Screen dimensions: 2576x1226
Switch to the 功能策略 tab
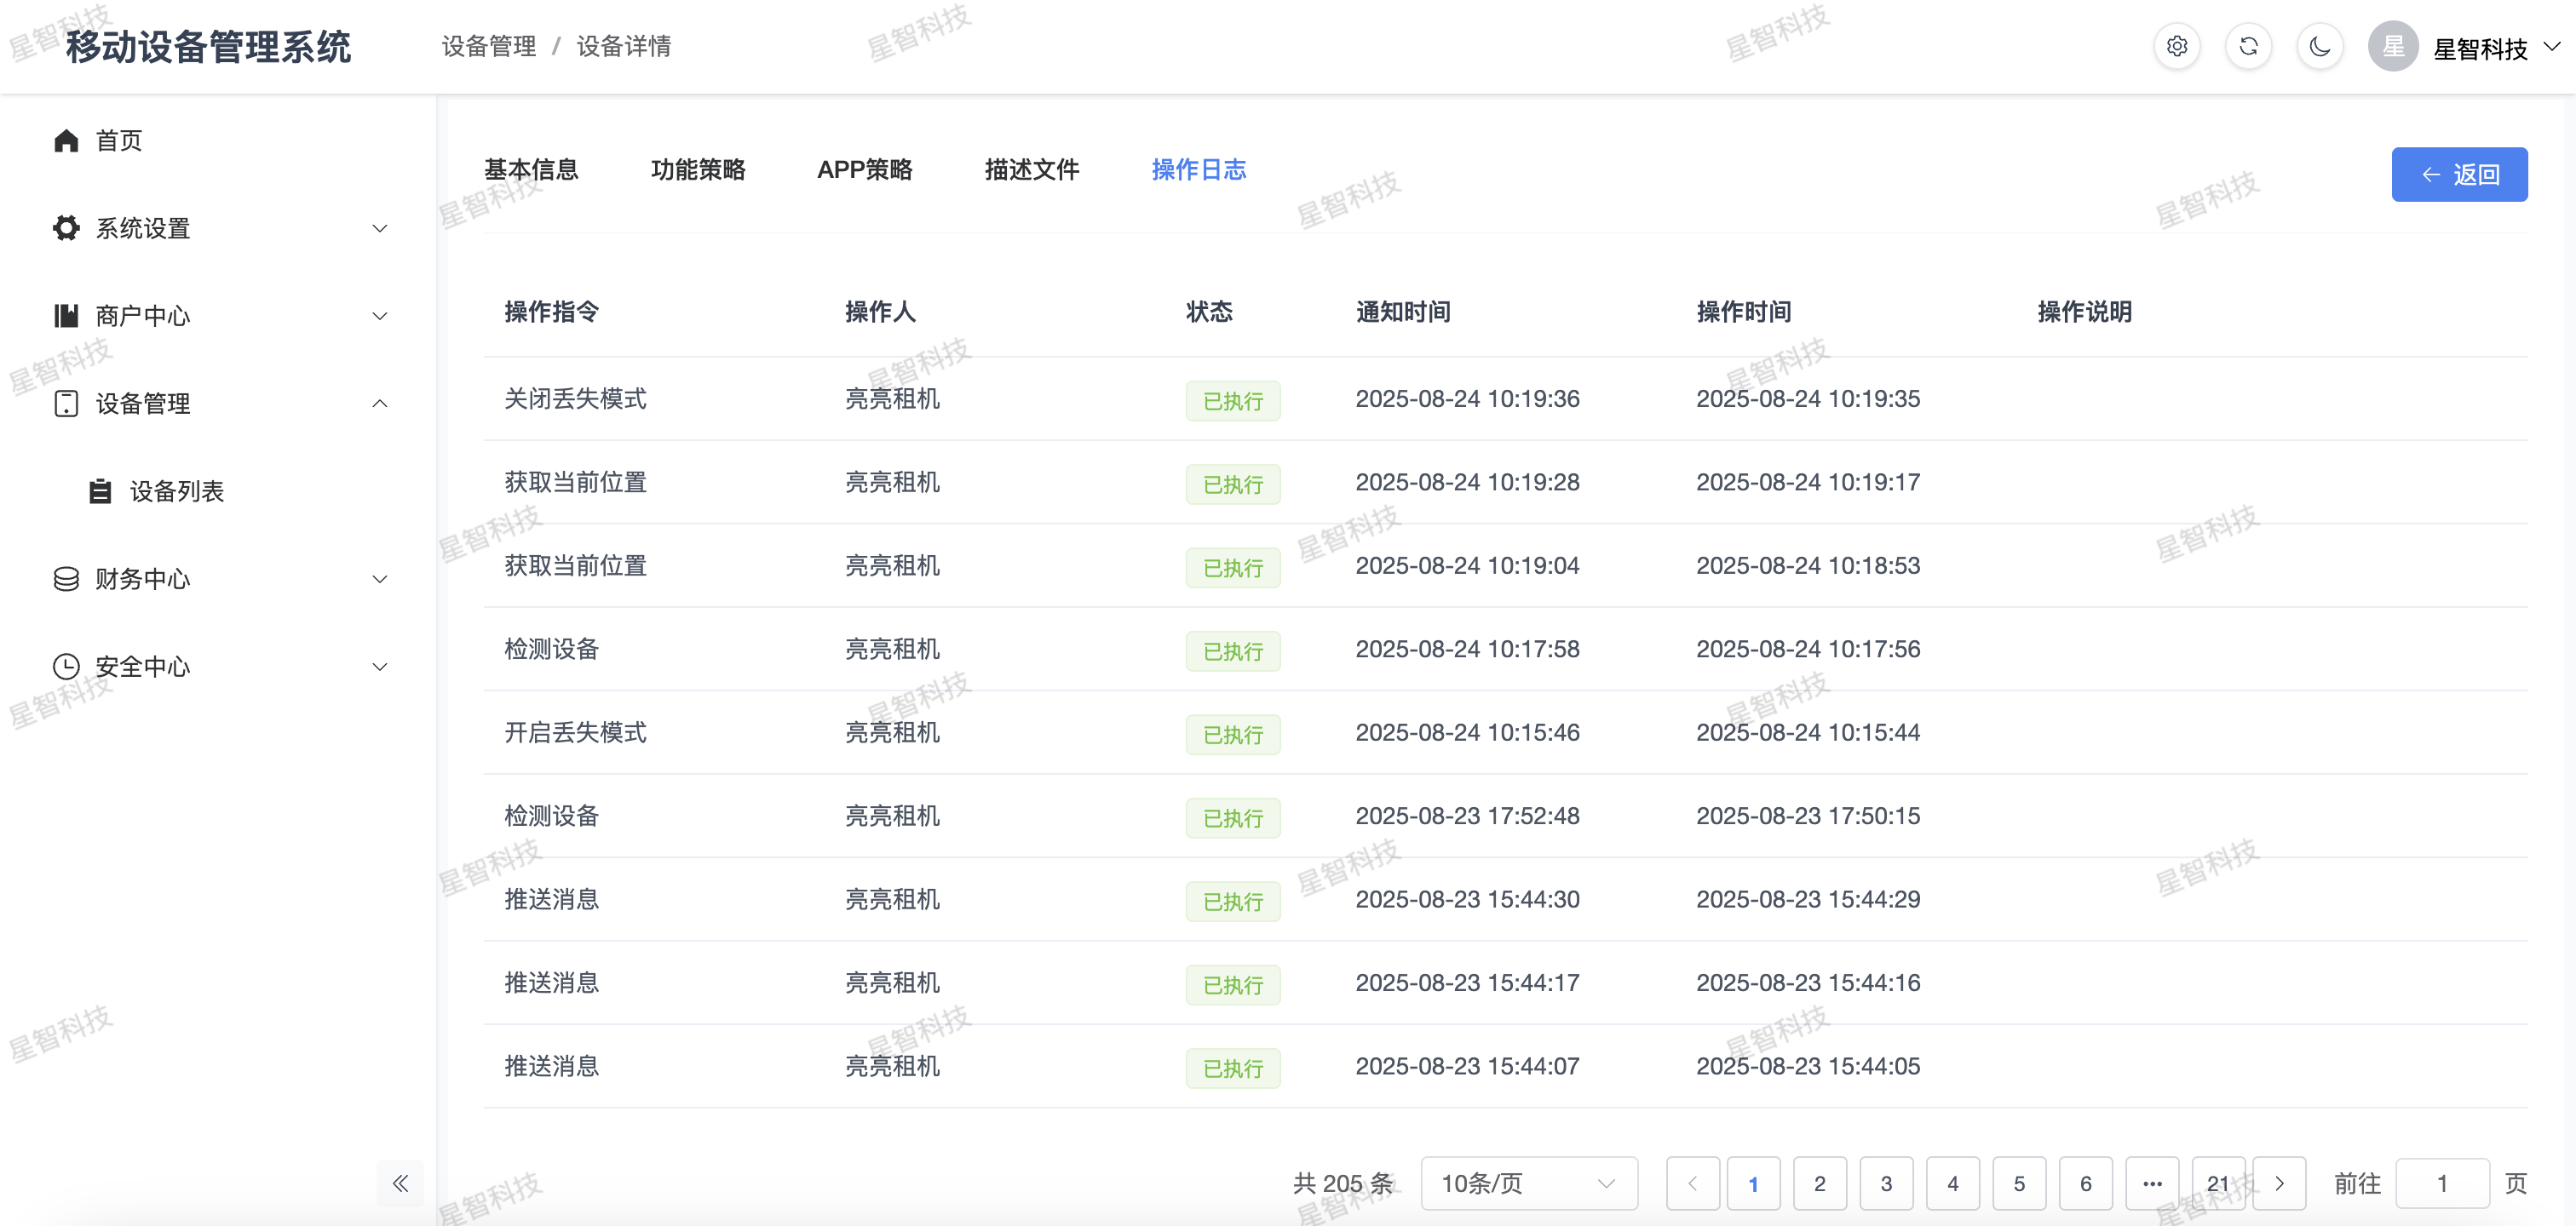[698, 170]
